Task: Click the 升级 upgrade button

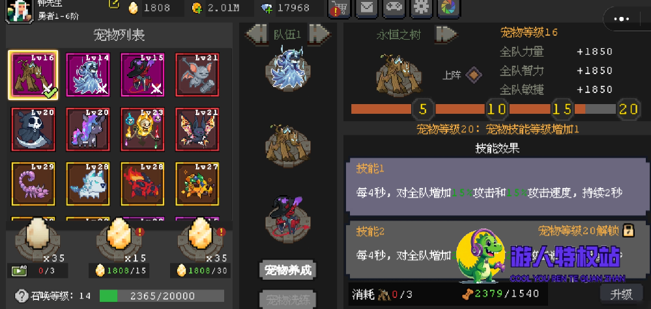Action: pos(621,294)
